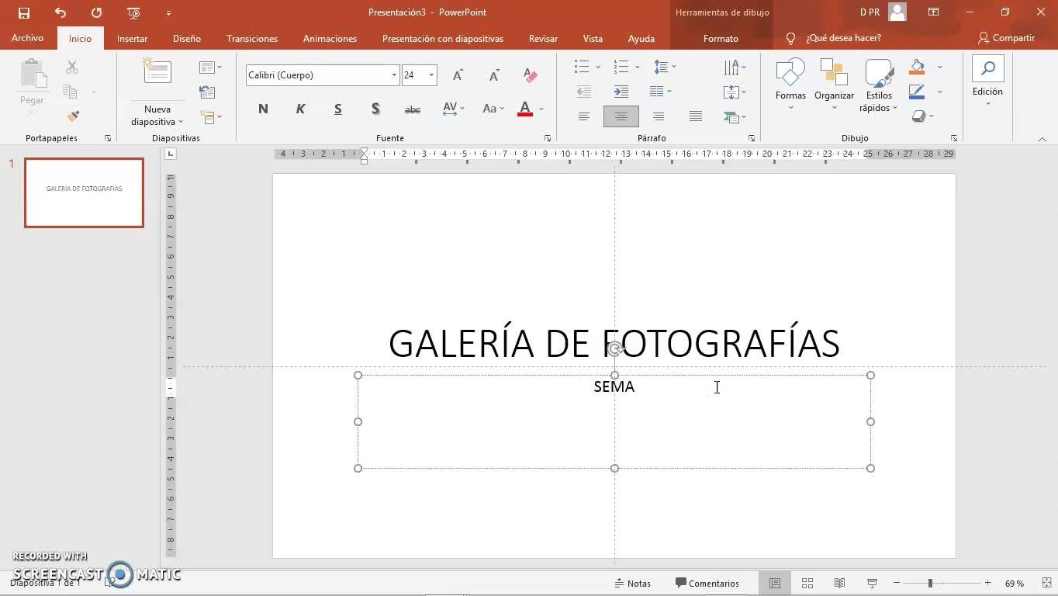Click the Compartir share button
Viewport: 1058px width, 596px height.
tap(1006, 38)
